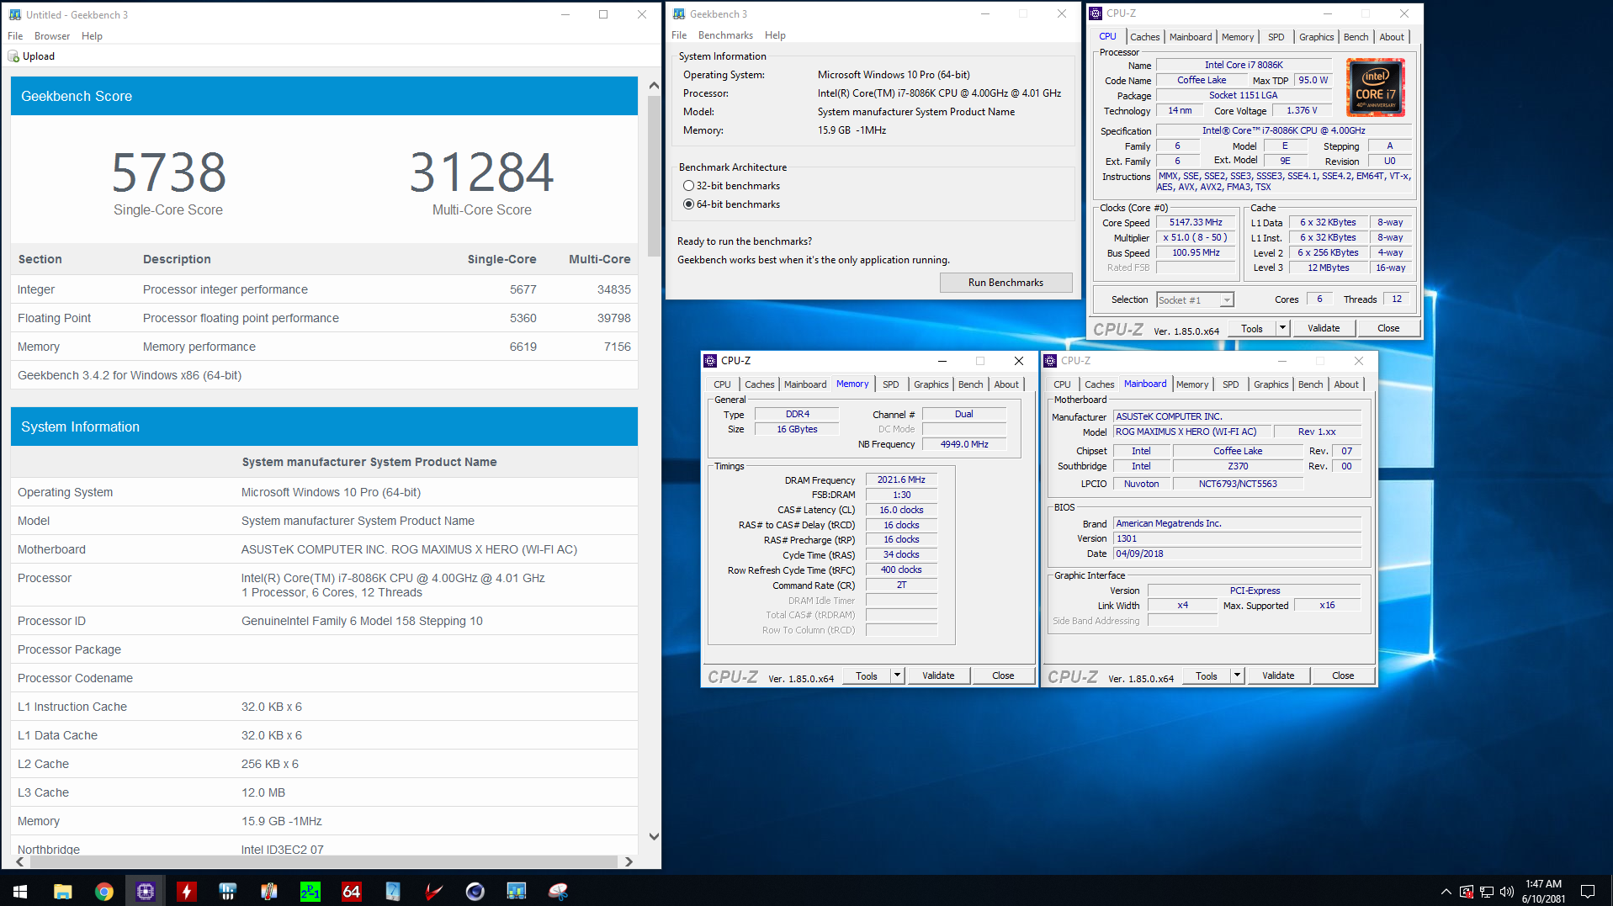The height and width of the screenshot is (906, 1613).
Task: Click the Geekbench launcher window title icon
Action: pos(679,14)
